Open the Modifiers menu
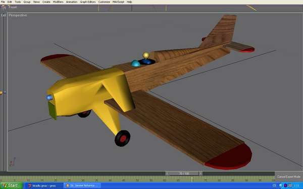The image size is (303, 189). click(x=58, y=2)
